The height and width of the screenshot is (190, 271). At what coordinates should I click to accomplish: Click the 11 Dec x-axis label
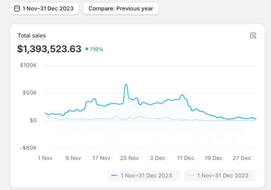coord(185,158)
